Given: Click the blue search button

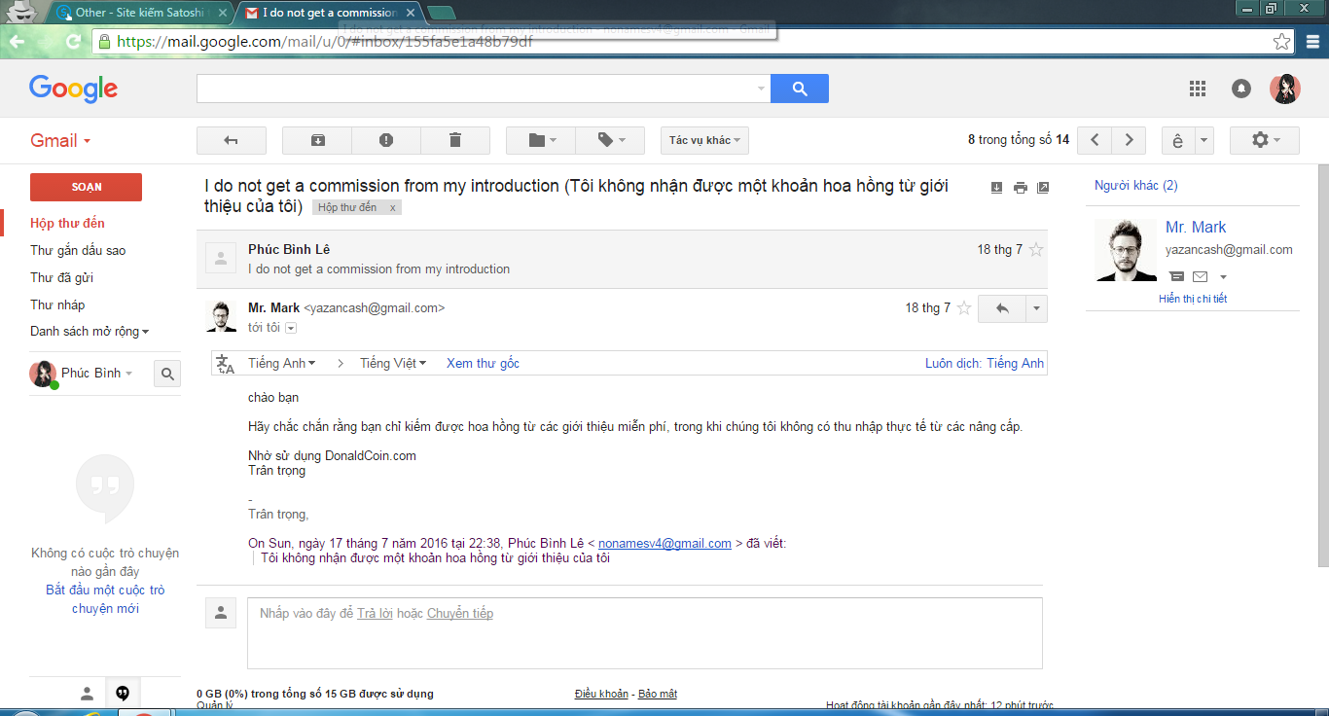Looking at the screenshot, I should coord(800,89).
